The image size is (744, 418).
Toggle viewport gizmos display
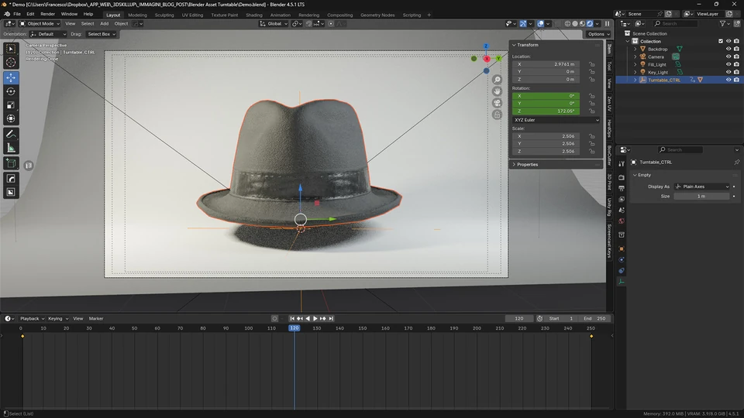pos(523,24)
